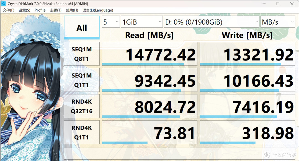Click the Write [MB/s] column header
The height and width of the screenshot is (161, 299).
(247, 35)
